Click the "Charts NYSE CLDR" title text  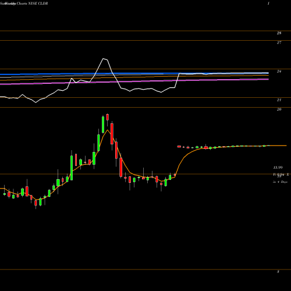click(33, 3)
